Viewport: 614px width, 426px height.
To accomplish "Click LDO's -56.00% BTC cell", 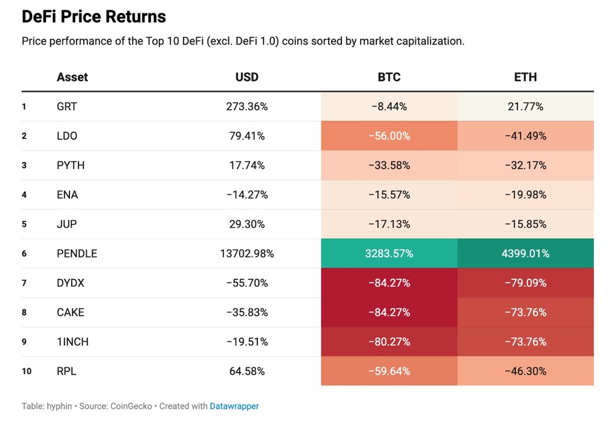I will coord(389,136).
